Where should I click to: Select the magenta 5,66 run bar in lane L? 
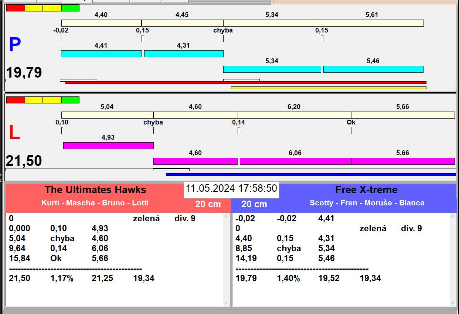click(x=403, y=161)
